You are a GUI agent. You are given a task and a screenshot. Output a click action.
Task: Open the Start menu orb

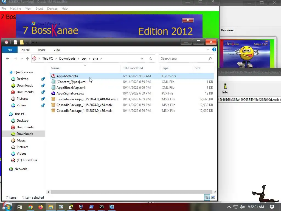point(7,207)
